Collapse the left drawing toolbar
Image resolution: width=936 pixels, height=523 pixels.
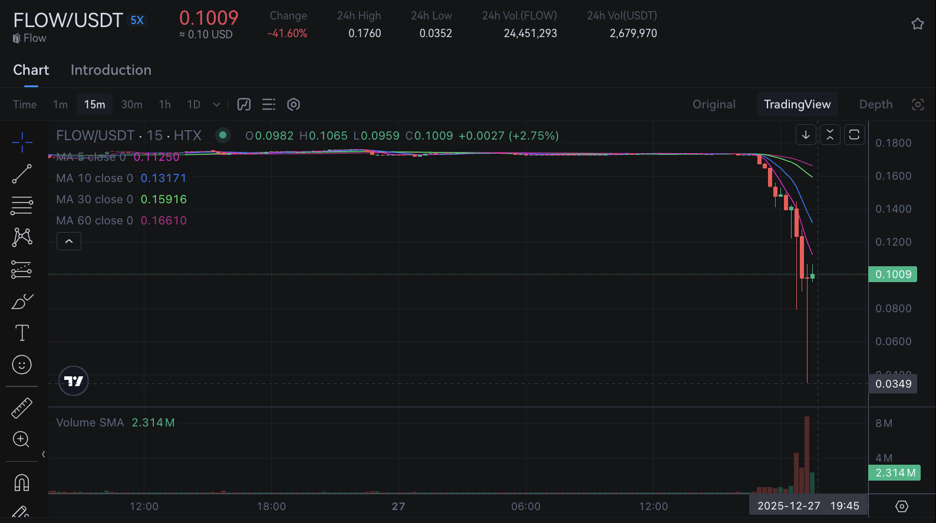pyautogui.click(x=44, y=454)
